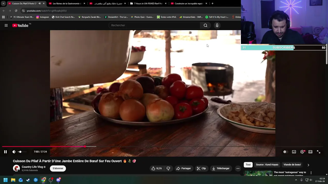Open Kick Chat Search bookmark
This screenshot has width=328, height=184.
click(x=63, y=17)
